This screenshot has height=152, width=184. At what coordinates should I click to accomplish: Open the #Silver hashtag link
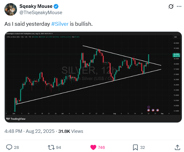click(60, 24)
